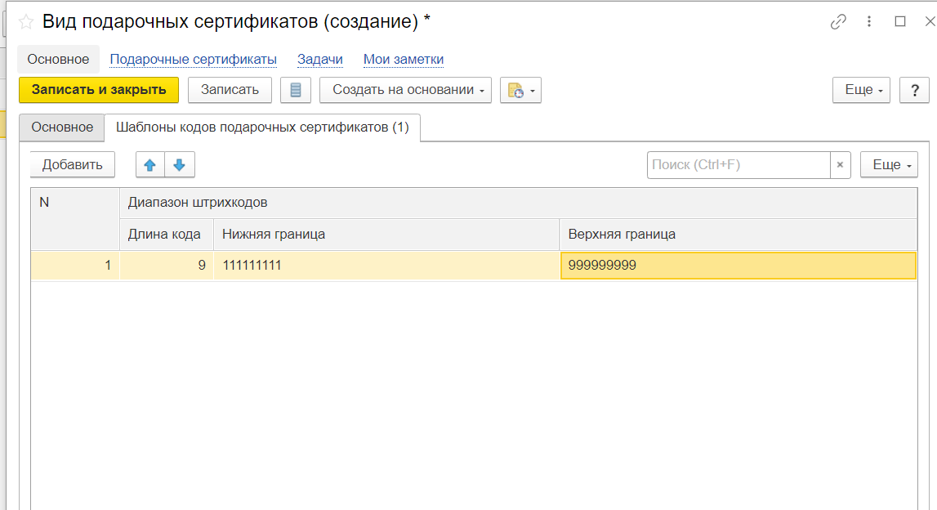This screenshot has width=937, height=510.
Task: Expand the 'Создать на основании' dropdown
Action: (x=405, y=90)
